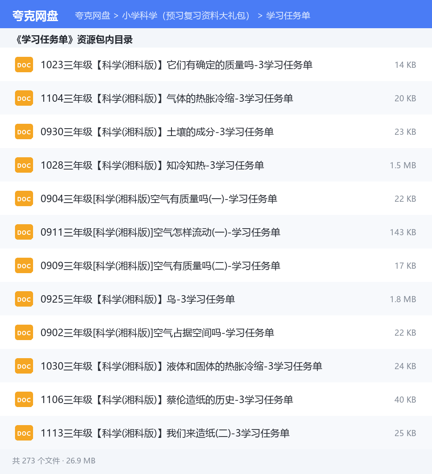
Task: Open file 0911三年级 空气怎样流动(一)-学习任务单
Action: (x=160, y=232)
